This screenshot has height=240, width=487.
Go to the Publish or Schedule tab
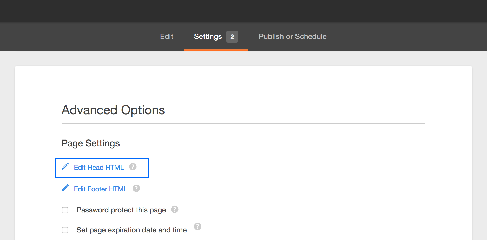[x=293, y=37]
